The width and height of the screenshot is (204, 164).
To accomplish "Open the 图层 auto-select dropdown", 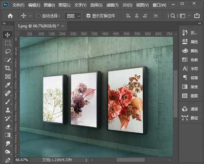I will 73,16.
